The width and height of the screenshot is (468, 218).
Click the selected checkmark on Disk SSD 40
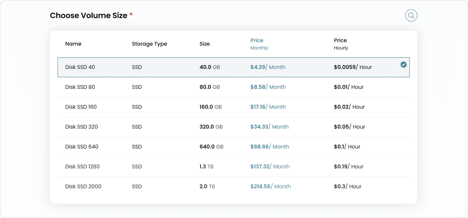point(403,65)
